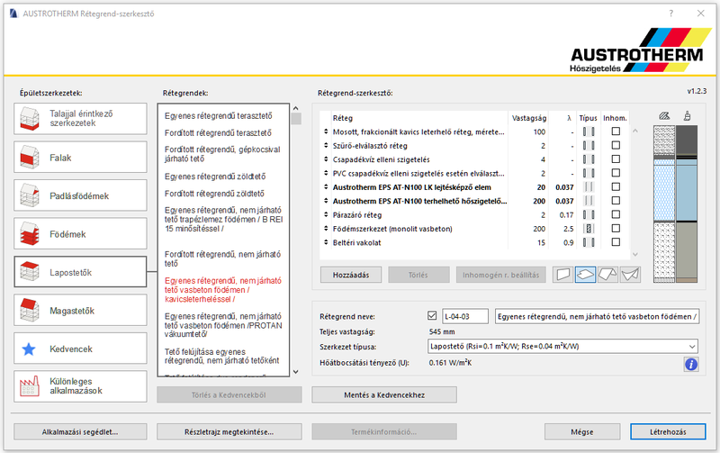This screenshot has width=720, height=453.
Task: Select Födémek category
Action: coord(80,233)
